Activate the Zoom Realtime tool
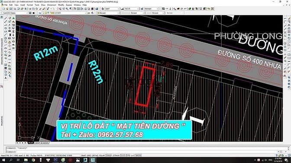Viewport: 291px width, 163px height. [64, 9]
